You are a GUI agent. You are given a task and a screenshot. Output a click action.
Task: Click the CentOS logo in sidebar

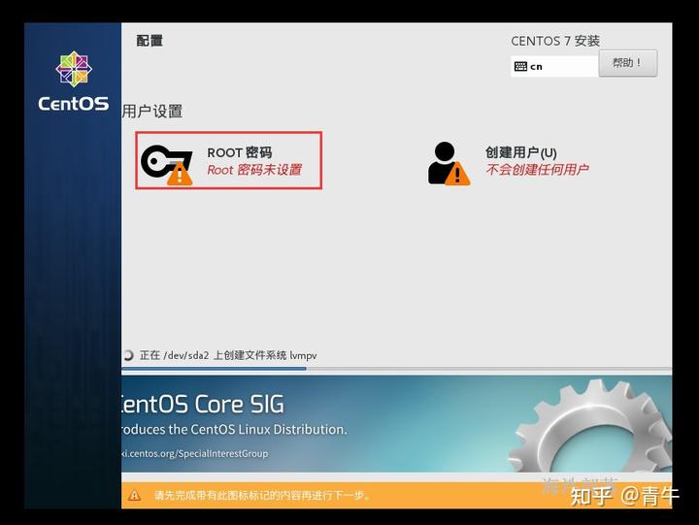click(74, 82)
